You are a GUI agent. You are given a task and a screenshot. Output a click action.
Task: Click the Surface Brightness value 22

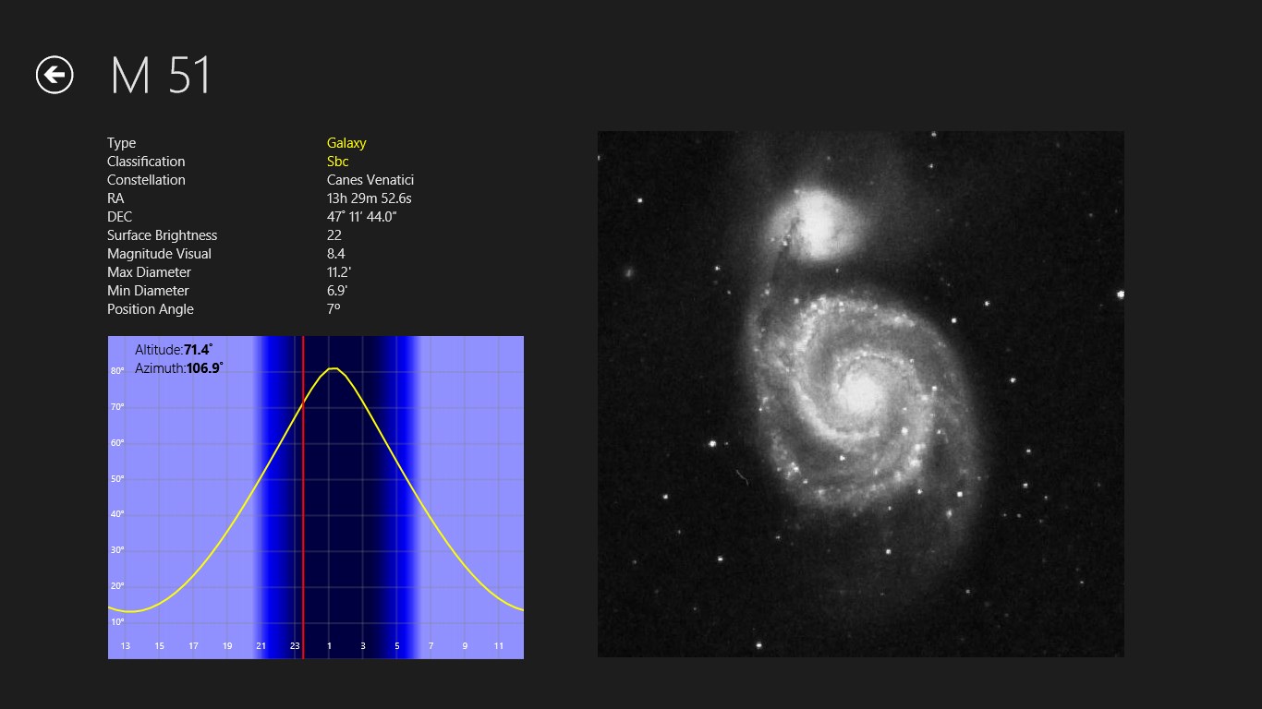[334, 235]
